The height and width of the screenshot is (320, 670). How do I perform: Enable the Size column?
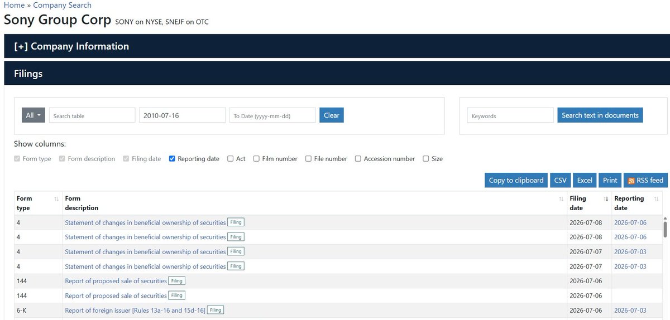click(x=426, y=159)
